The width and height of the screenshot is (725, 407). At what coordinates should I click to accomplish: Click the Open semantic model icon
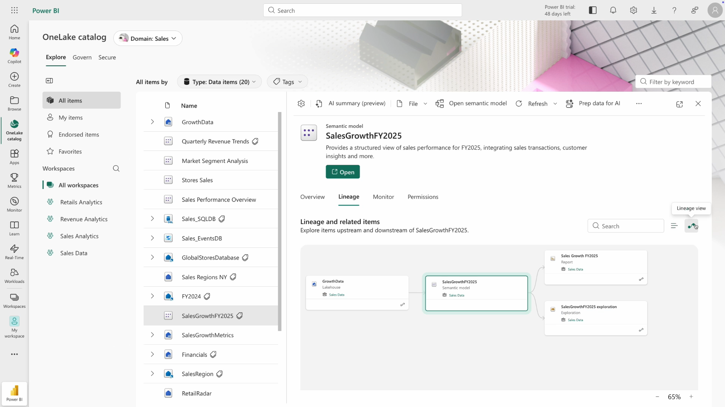click(x=440, y=103)
